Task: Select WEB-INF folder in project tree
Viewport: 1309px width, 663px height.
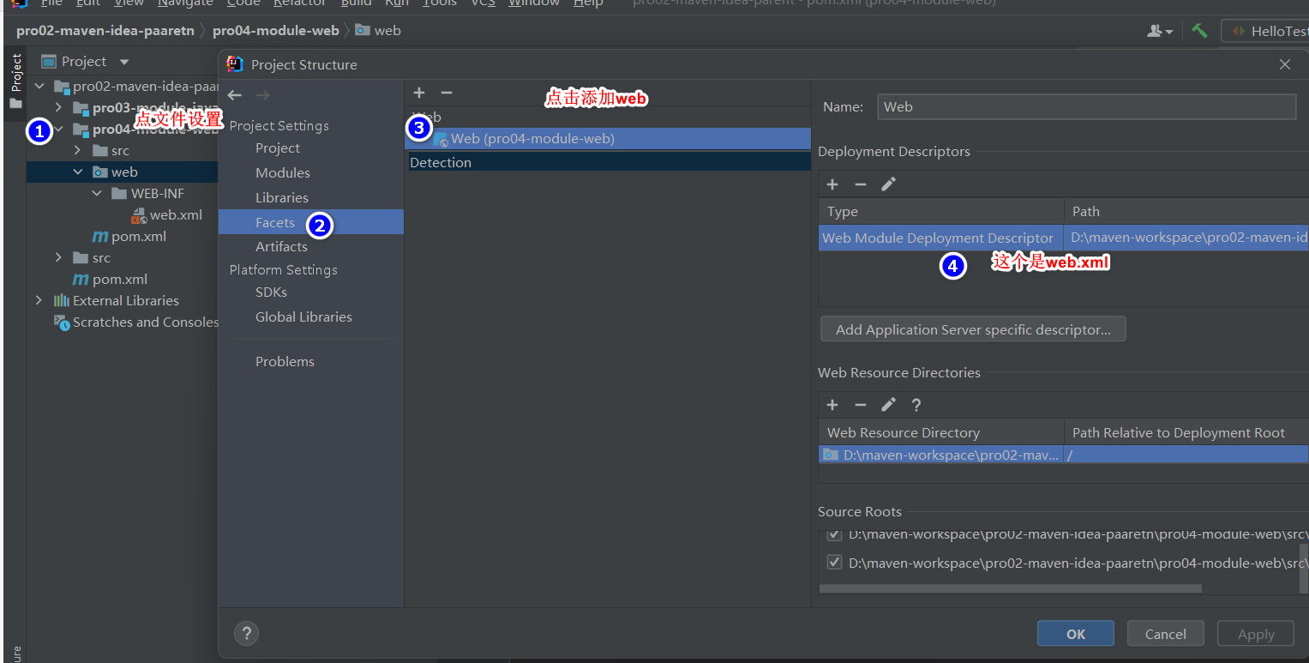Action: coord(148,193)
